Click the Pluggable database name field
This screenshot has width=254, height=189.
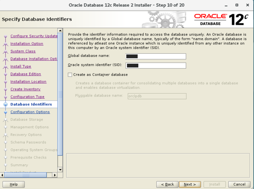(x=157, y=96)
